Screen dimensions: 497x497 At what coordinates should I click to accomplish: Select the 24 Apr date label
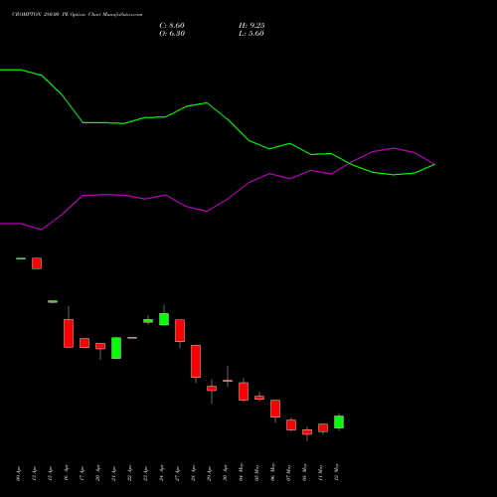[x=161, y=473]
